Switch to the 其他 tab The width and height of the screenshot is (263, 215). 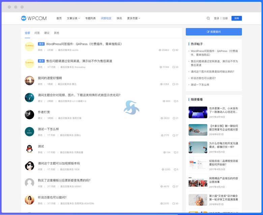click(57, 33)
